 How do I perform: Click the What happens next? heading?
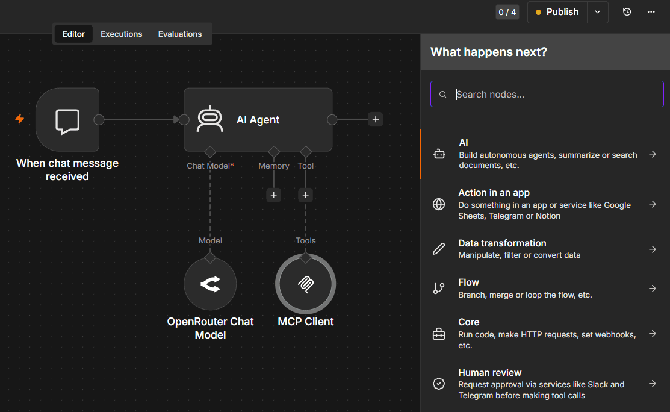489,52
